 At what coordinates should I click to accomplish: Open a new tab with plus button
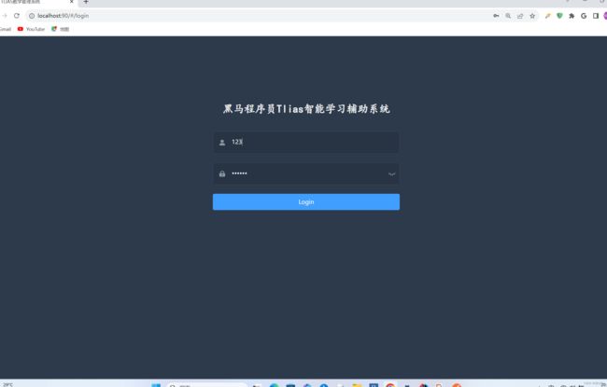point(86,2)
